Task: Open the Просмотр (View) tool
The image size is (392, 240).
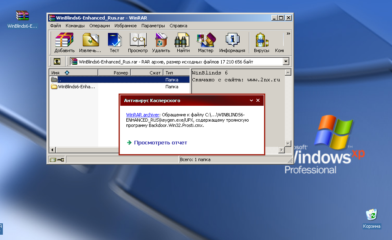Action: (x=138, y=43)
